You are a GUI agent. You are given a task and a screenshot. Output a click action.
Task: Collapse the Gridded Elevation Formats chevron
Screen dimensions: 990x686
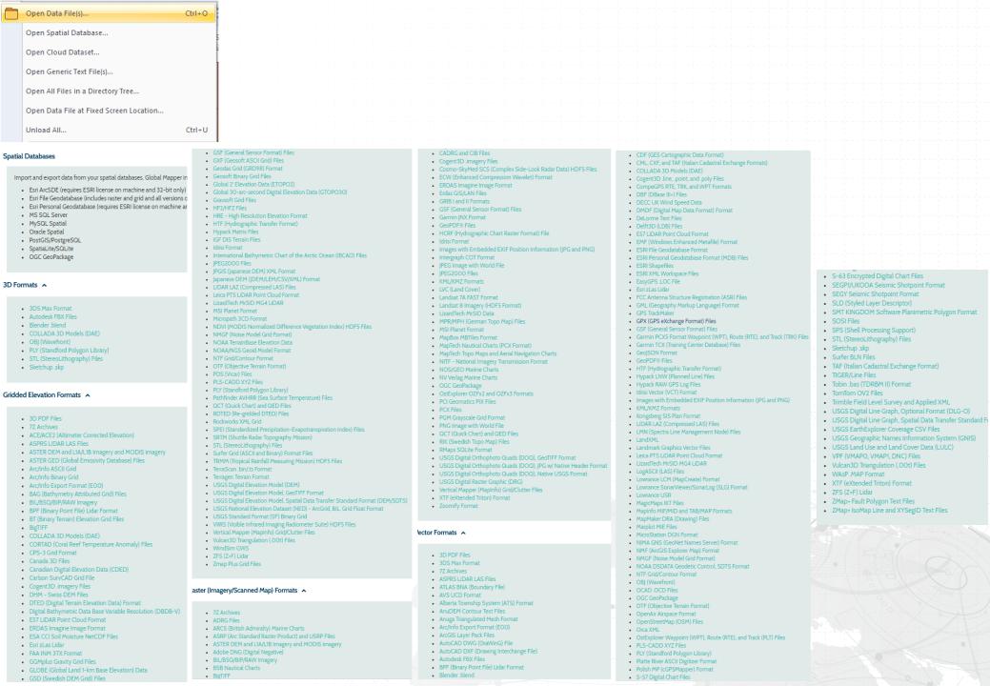(x=88, y=395)
